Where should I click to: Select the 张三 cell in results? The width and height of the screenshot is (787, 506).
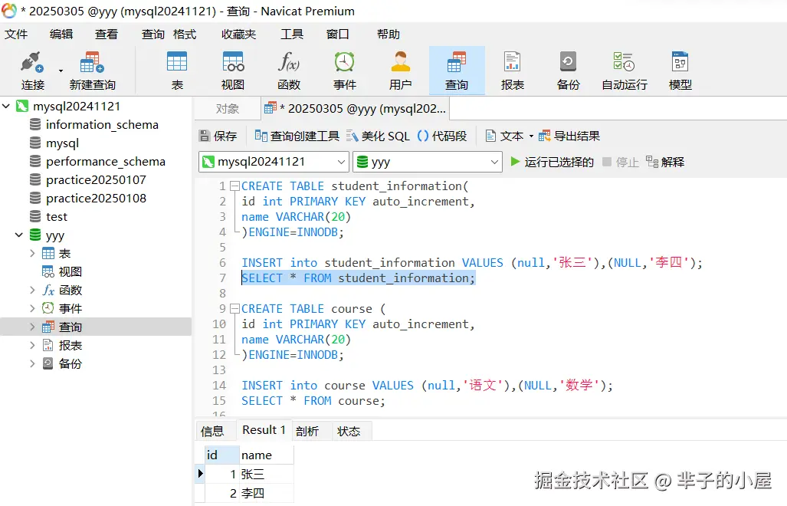tap(266, 474)
